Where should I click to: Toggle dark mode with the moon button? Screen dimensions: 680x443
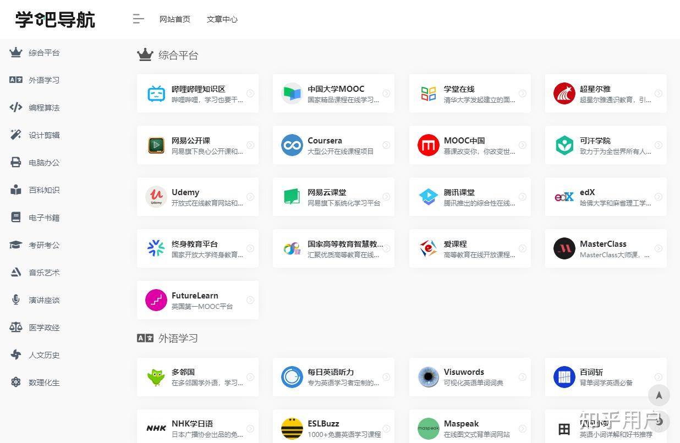pos(659,422)
